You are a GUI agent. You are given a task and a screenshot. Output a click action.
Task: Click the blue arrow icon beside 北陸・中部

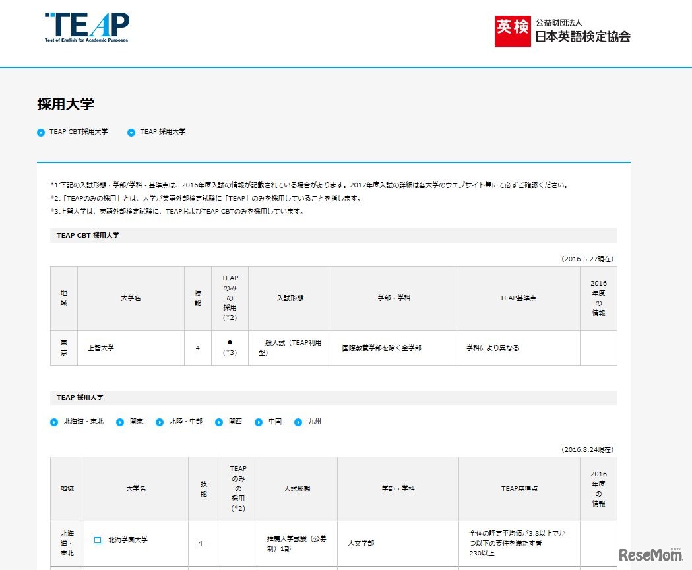(160, 421)
